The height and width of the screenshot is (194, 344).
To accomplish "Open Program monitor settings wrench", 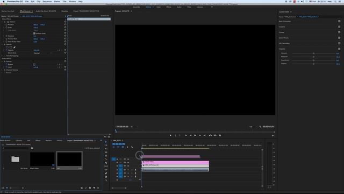I will click(x=260, y=127).
